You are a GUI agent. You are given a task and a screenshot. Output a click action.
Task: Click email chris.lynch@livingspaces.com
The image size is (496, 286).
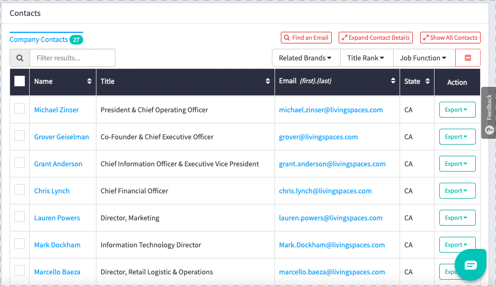pyautogui.click(x=325, y=191)
